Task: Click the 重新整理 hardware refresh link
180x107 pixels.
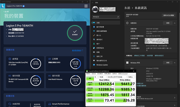Action: tap(77, 50)
